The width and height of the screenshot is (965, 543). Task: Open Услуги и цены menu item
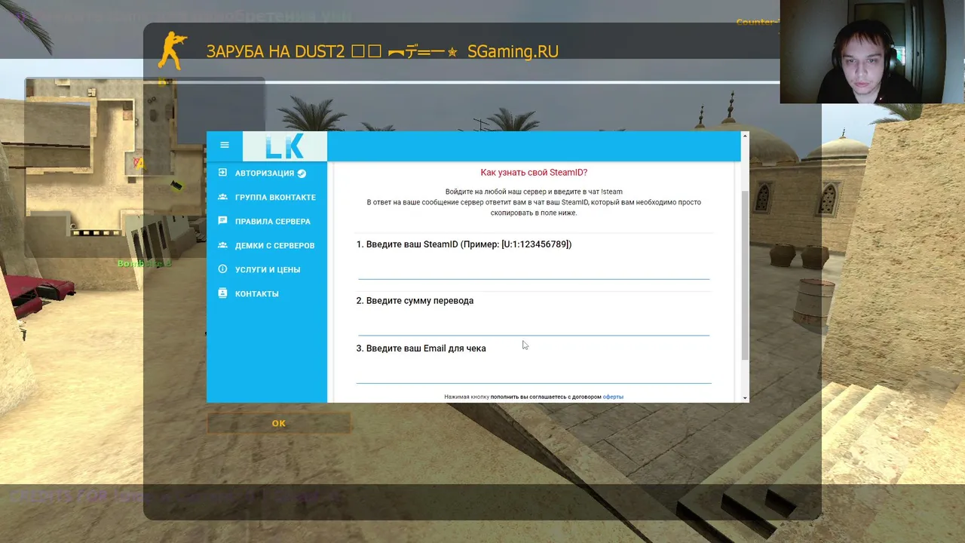(x=267, y=270)
